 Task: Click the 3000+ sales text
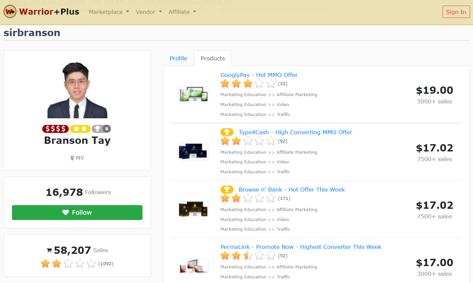[x=434, y=274]
